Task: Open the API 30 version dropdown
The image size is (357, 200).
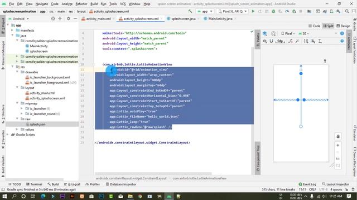Action: point(303,33)
